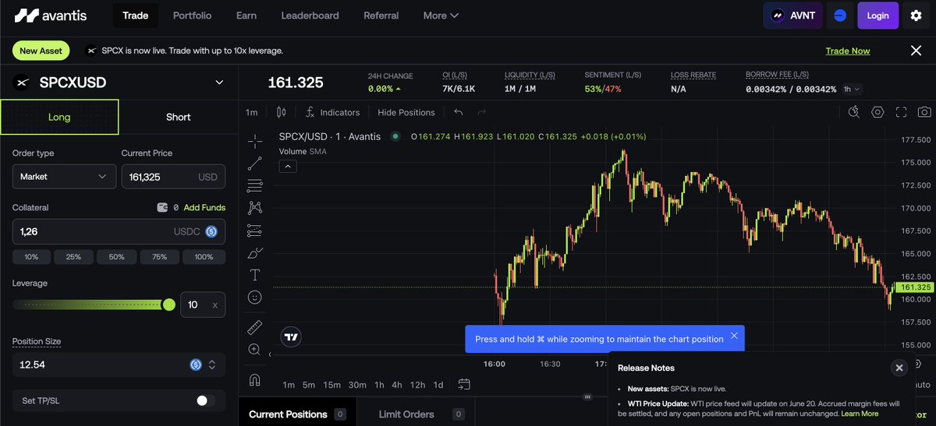Select the brush drawing tool
Screen dimensions: 936x426
[254, 252]
